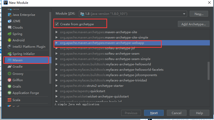Click the Next button
The width and height of the screenshot is (214, 120).
pos(154,113)
